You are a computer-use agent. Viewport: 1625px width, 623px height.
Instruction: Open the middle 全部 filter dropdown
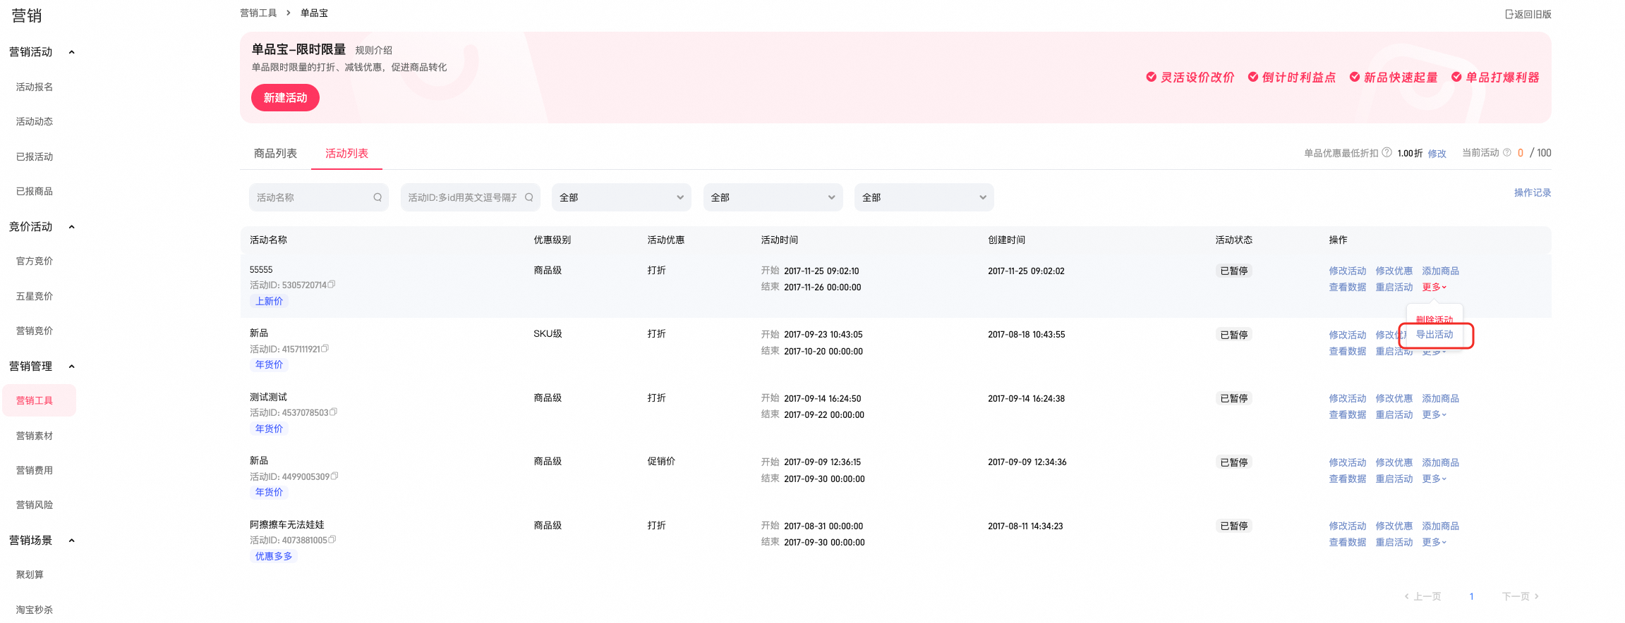[x=773, y=197]
